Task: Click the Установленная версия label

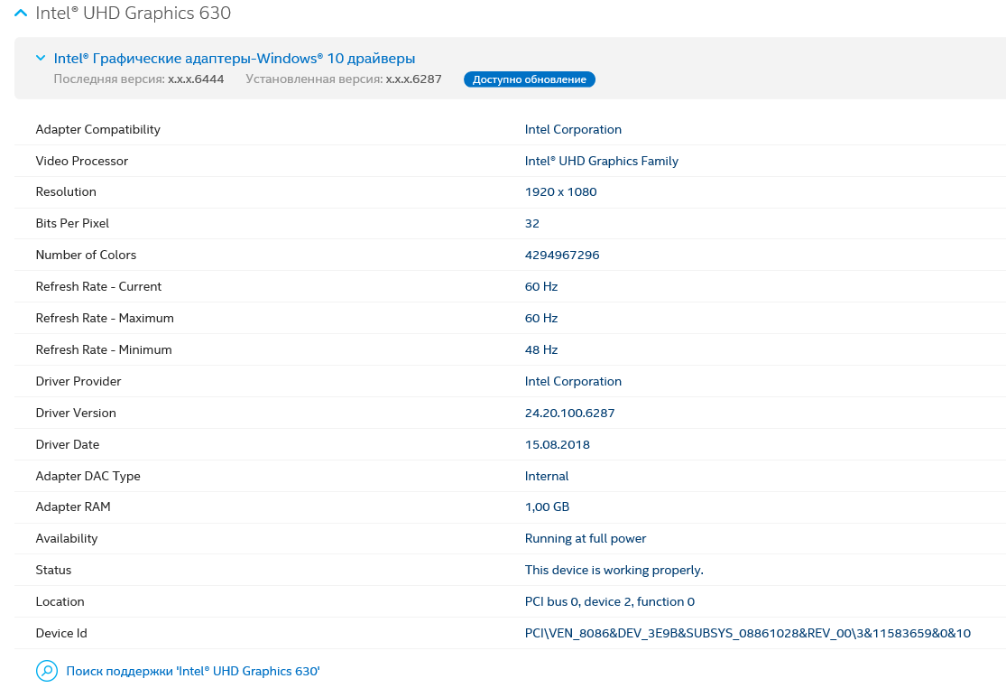Action: coord(314,79)
